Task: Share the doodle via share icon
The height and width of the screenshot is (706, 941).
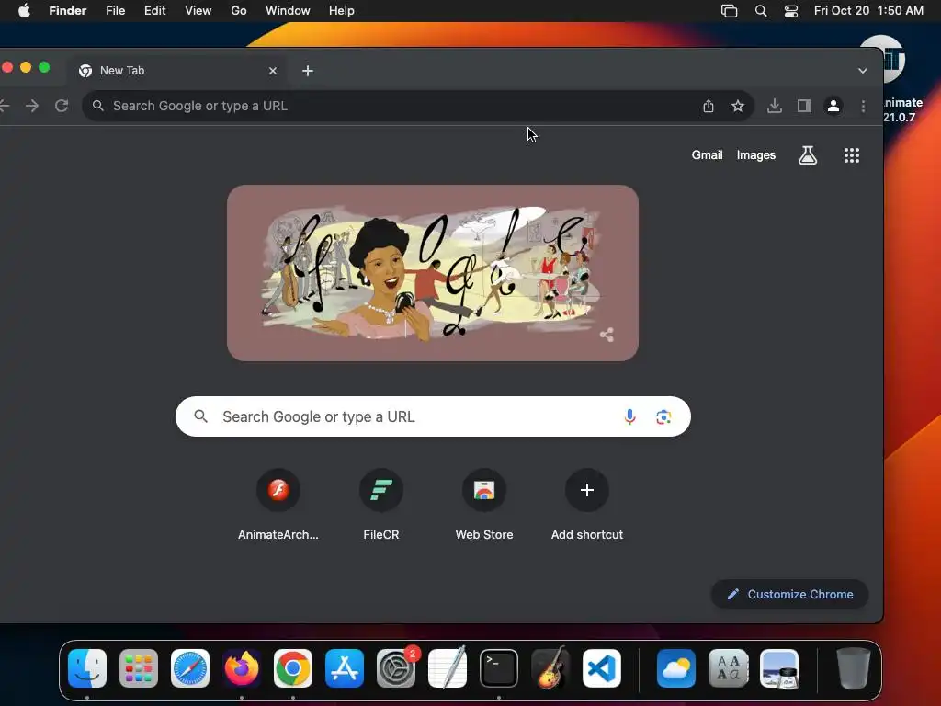Action: point(607,335)
